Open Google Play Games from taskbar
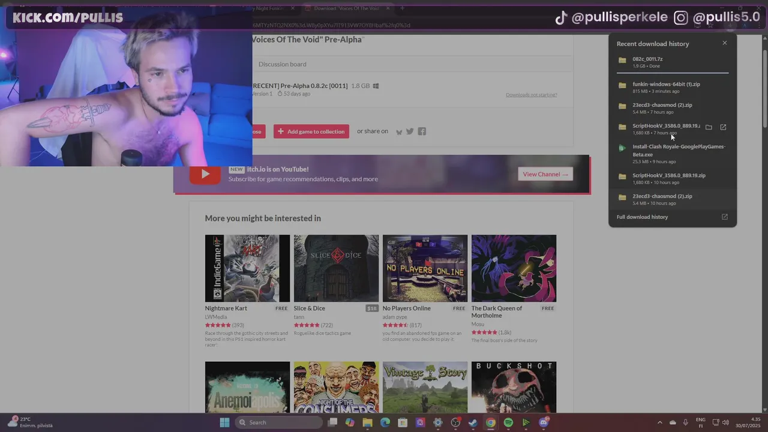The image size is (768, 432). (526, 422)
